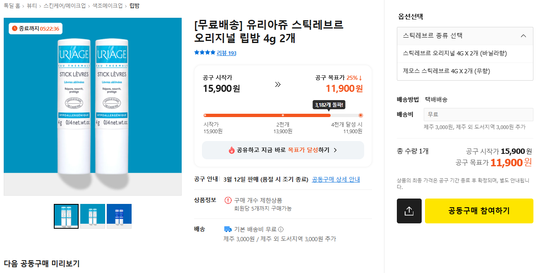Click the countdown clock icon on image
This screenshot has height=273, width=557.
pos(15,29)
